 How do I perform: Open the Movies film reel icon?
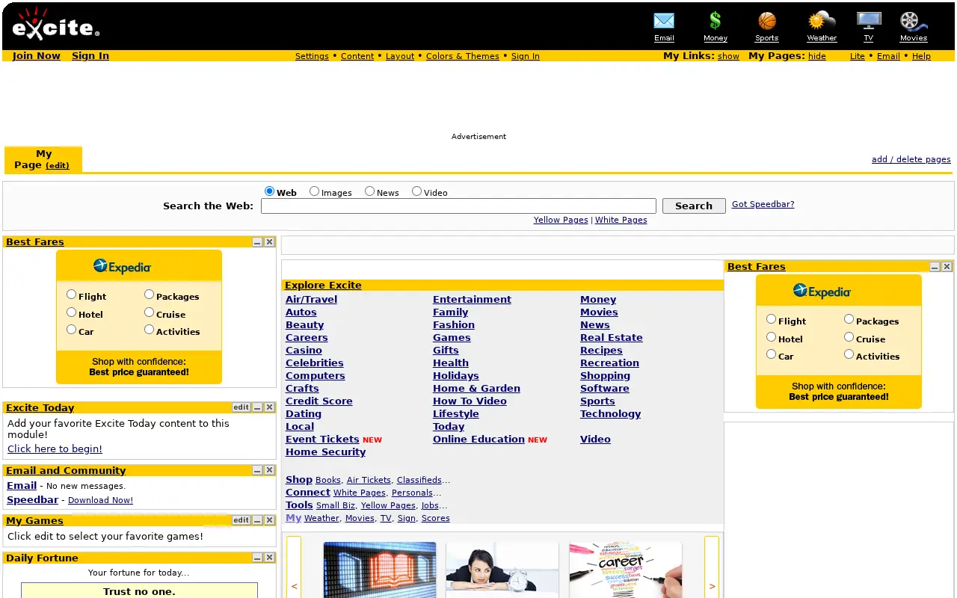point(913,21)
